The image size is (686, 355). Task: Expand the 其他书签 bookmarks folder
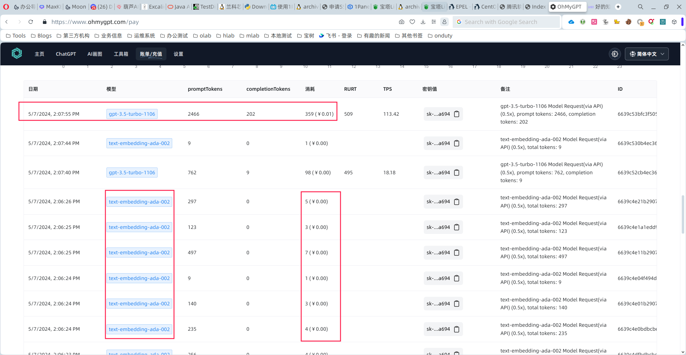tap(409, 36)
